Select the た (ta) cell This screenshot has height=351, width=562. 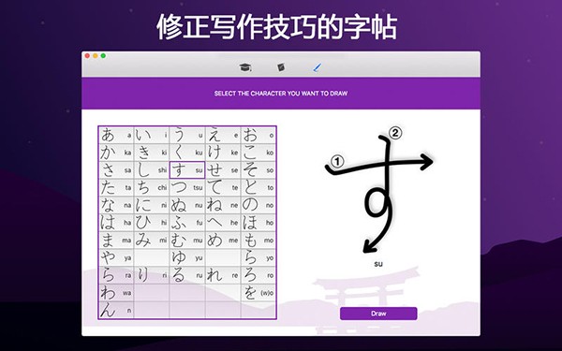point(116,188)
